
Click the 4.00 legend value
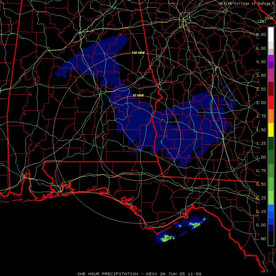pos(261,62)
